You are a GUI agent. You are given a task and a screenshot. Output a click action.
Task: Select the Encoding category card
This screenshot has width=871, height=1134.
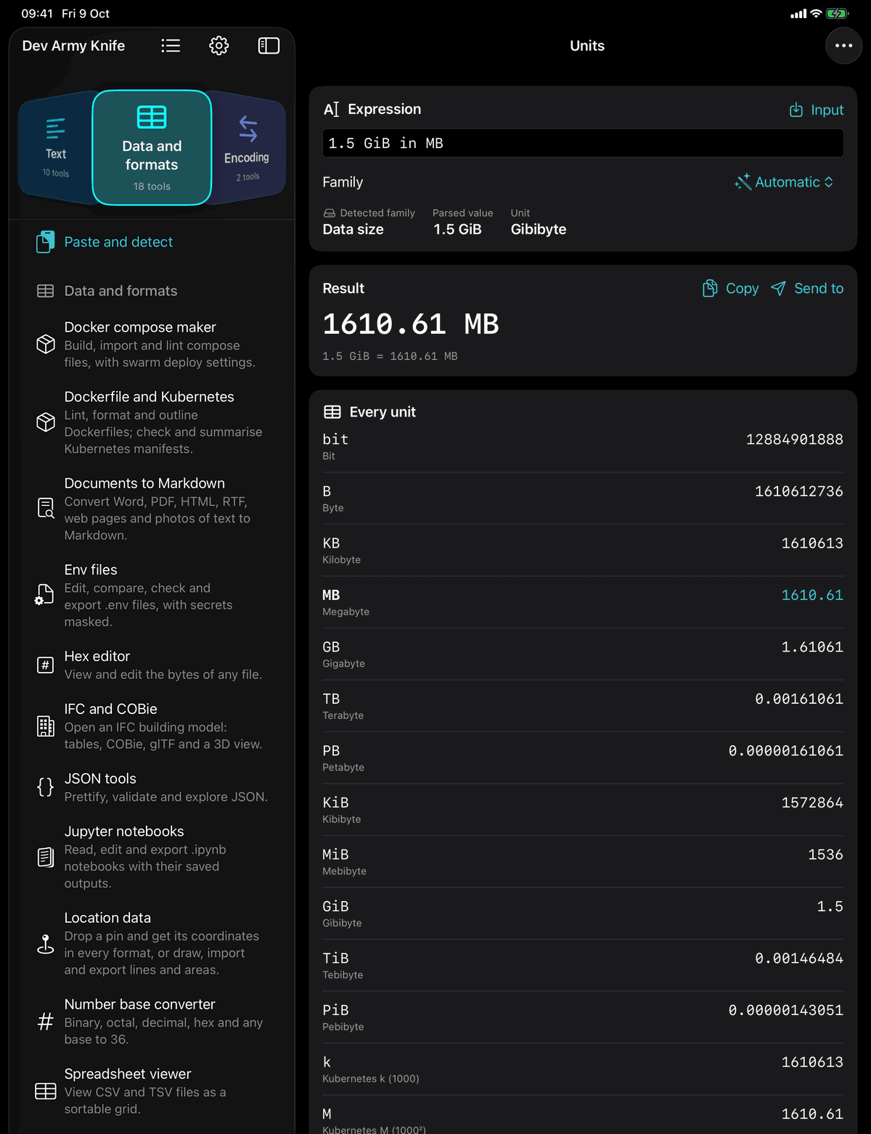pos(247,148)
